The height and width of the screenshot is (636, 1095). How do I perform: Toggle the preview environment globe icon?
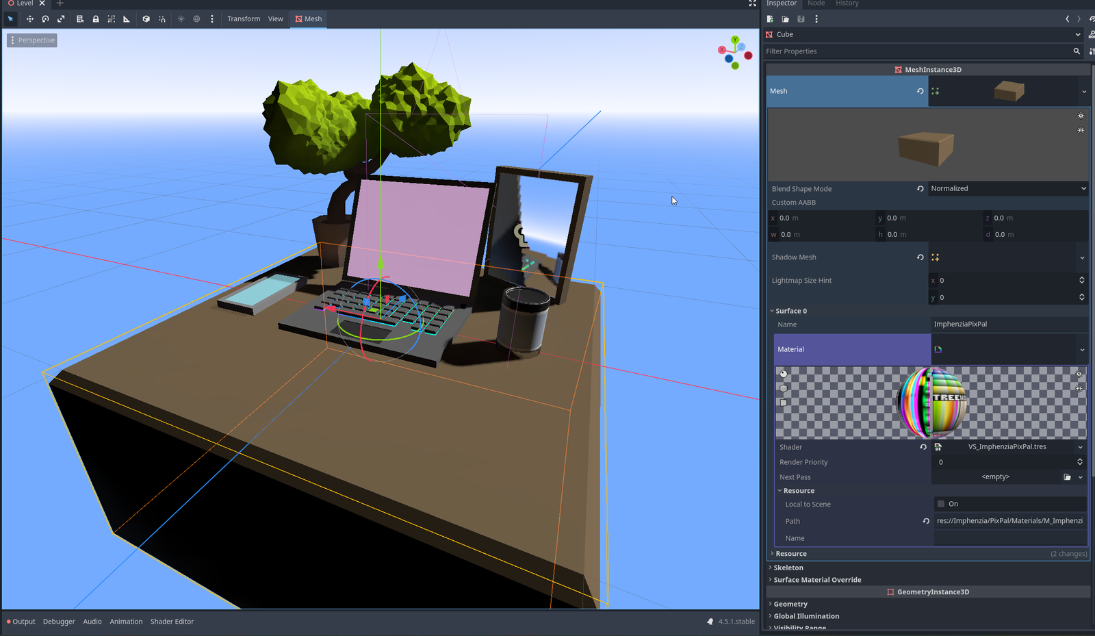pos(196,19)
